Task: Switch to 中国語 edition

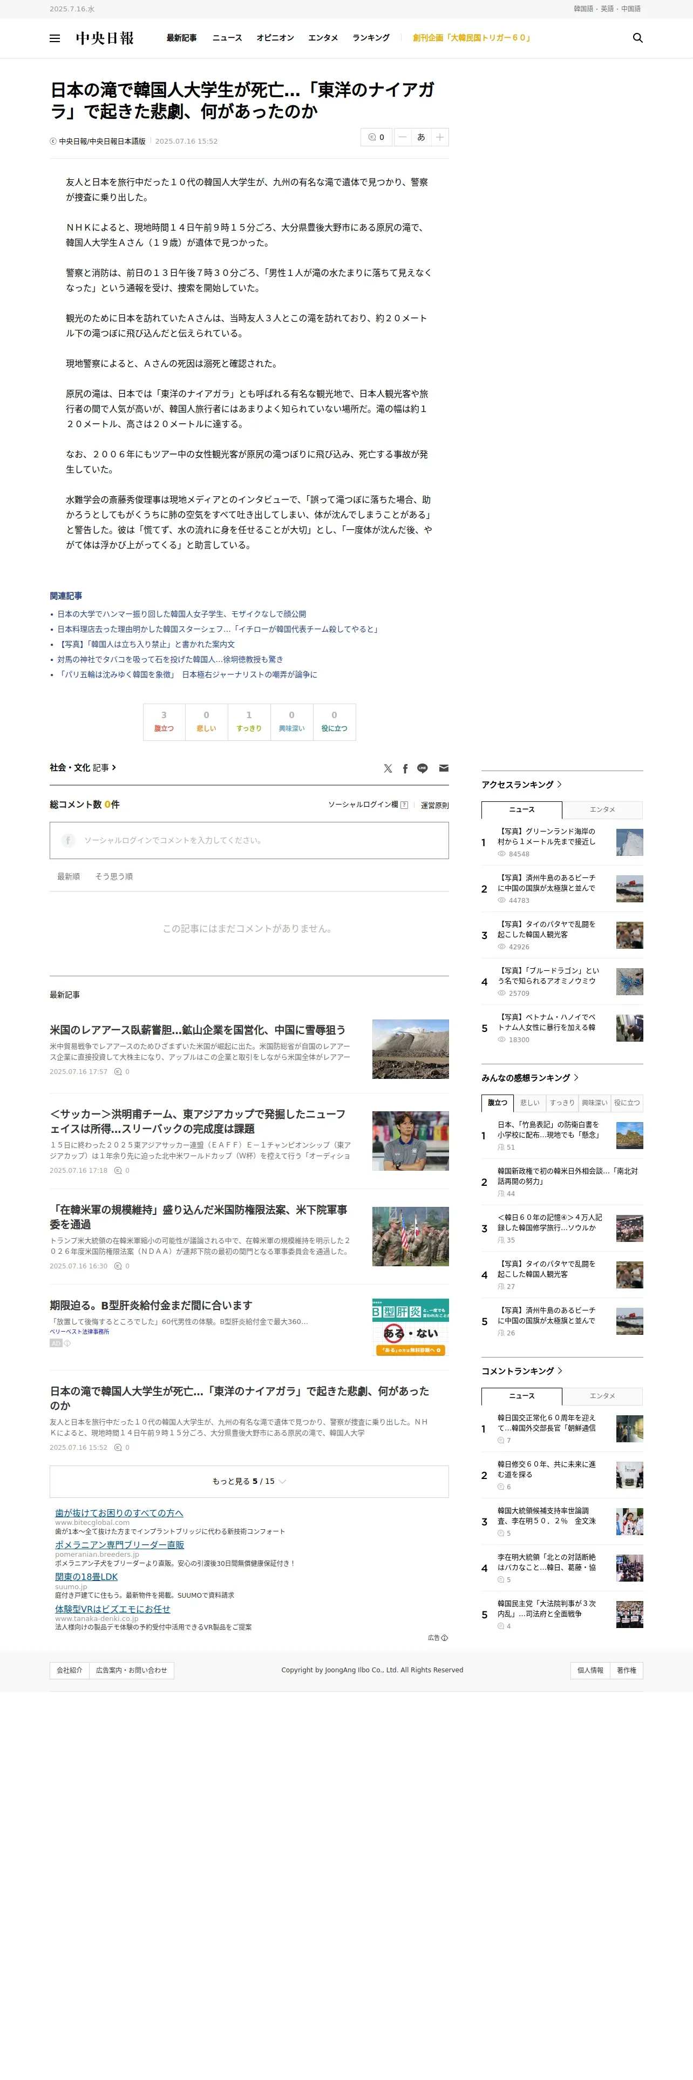Action: (631, 9)
